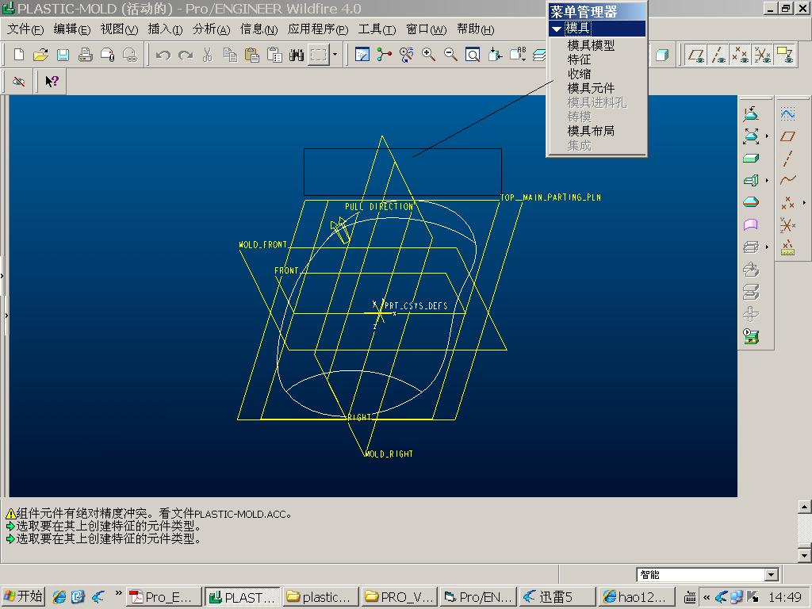812x609 pixels.
Task: Create an automatic workpiece block icon
Action: coord(751,159)
